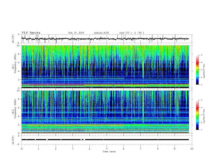Screen dimensions: 216x167
Task: Click time axis tick label '6'
Action: pyautogui.click(x=124, y=149)
